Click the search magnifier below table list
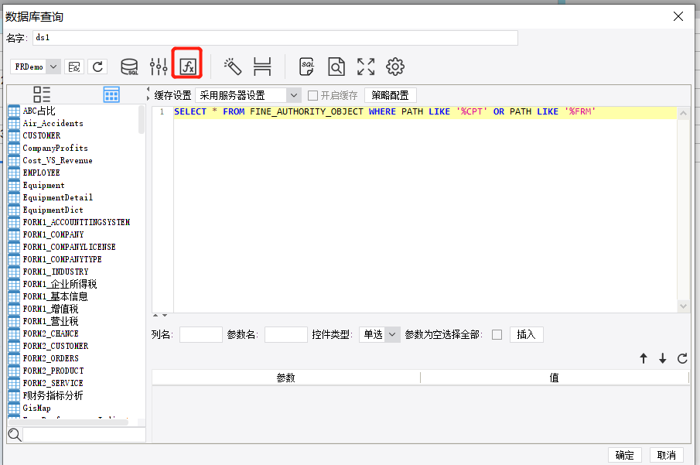The image size is (700, 465). (x=15, y=435)
